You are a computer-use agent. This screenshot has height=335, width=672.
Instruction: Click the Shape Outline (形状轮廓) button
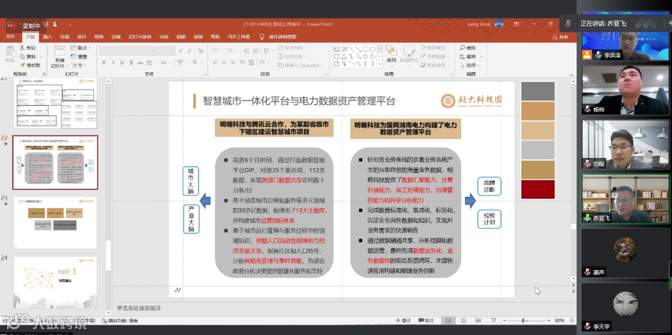coord(435,57)
